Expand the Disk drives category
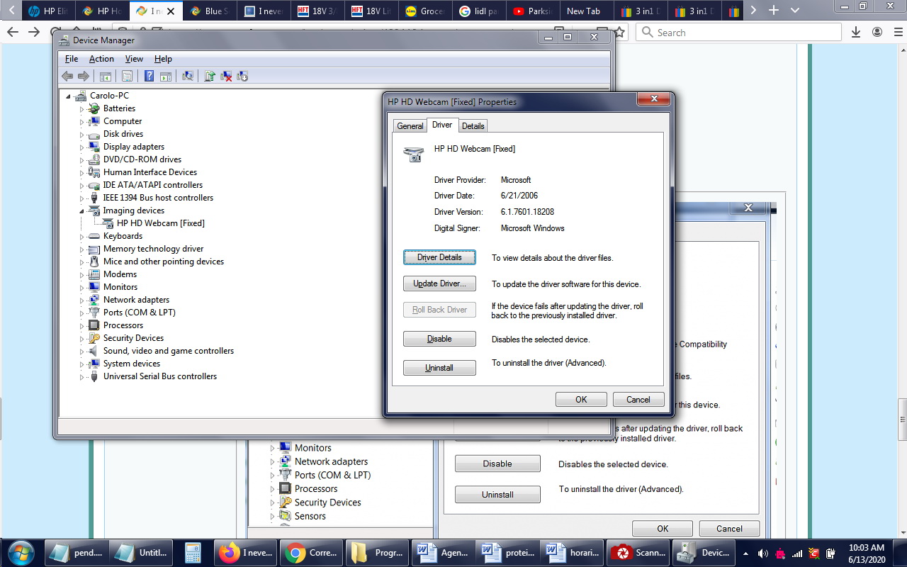The height and width of the screenshot is (567, 907). coord(82,135)
